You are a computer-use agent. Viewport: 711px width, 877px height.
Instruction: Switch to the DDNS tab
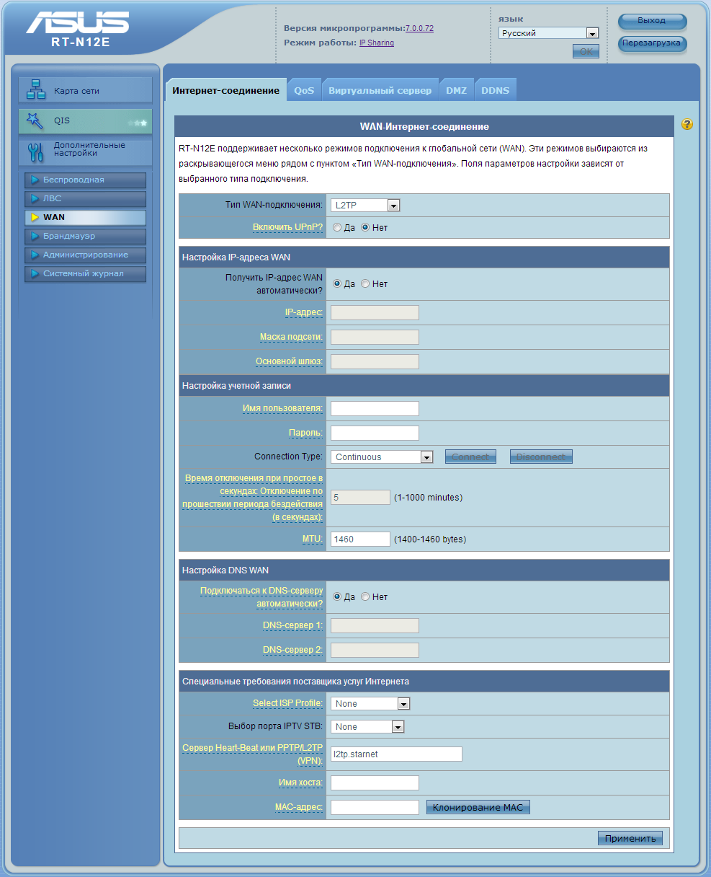point(495,91)
